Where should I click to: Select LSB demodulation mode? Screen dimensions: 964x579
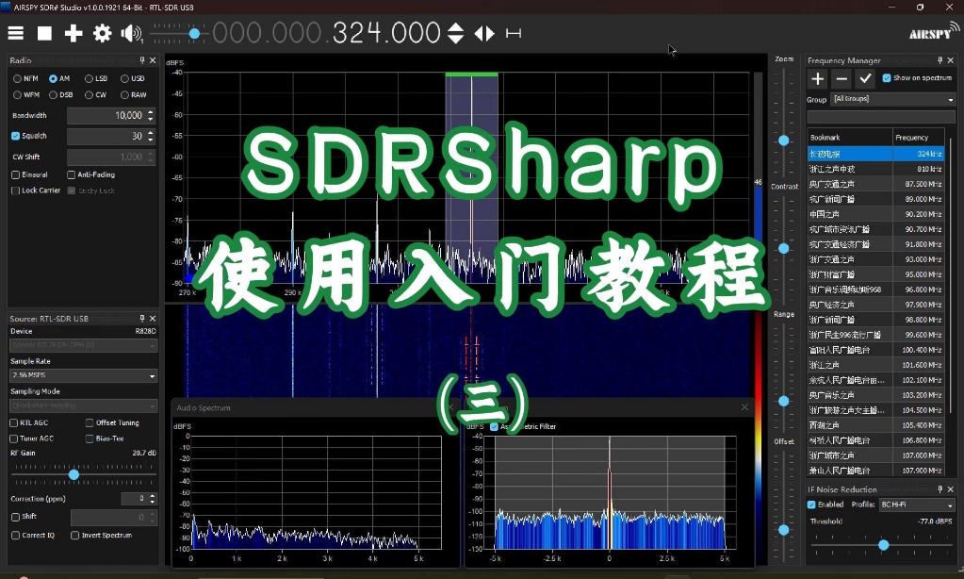[x=90, y=79]
